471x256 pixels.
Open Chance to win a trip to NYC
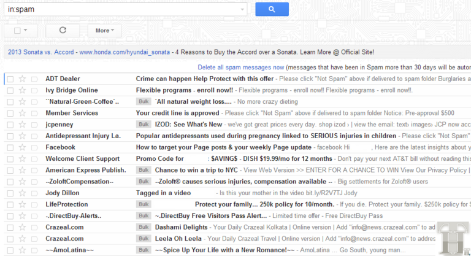pos(196,170)
